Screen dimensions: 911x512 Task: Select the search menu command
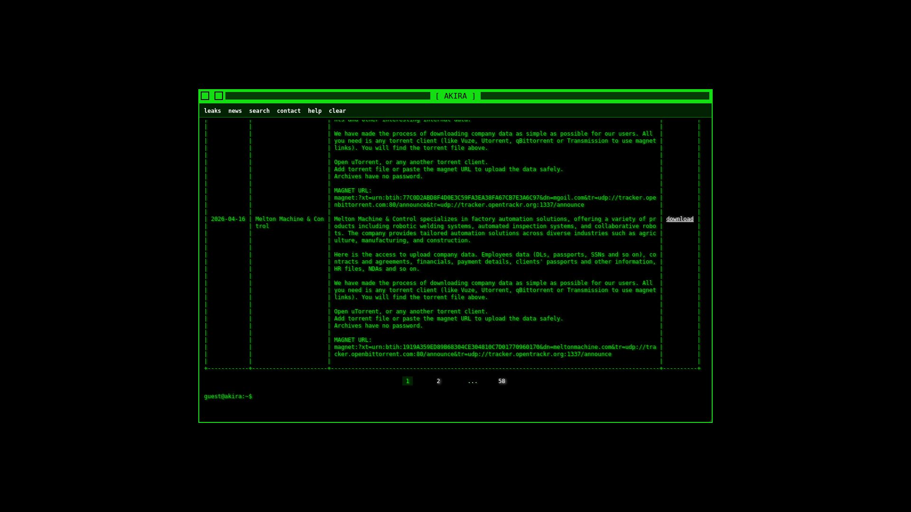pyautogui.click(x=259, y=111)
